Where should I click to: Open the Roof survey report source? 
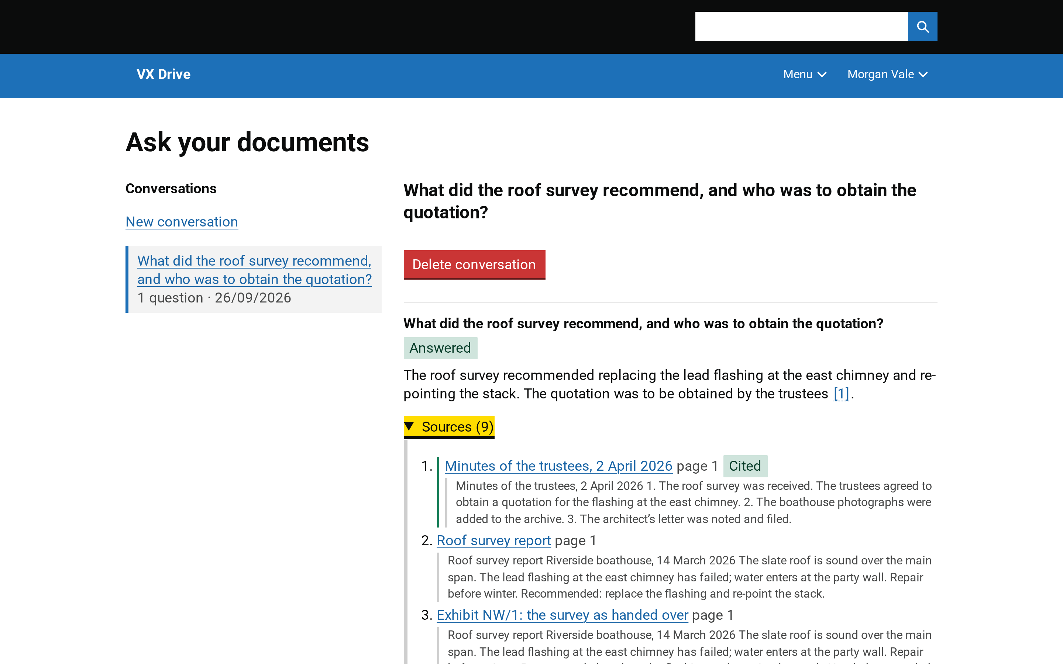(494, 540)
